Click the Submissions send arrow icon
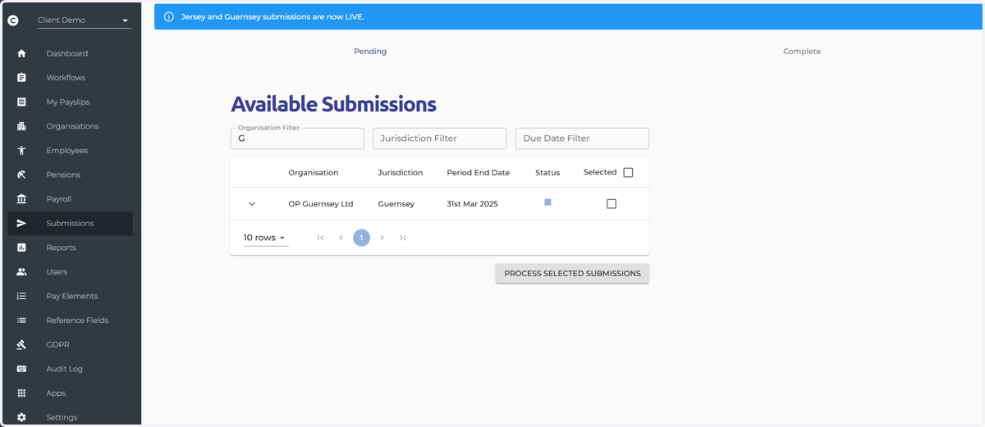 click(21, 223)
